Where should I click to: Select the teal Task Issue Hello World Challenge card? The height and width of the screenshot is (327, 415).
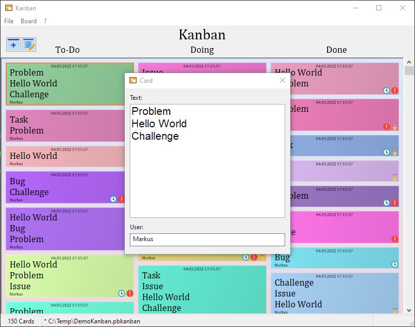click(202, 290)
